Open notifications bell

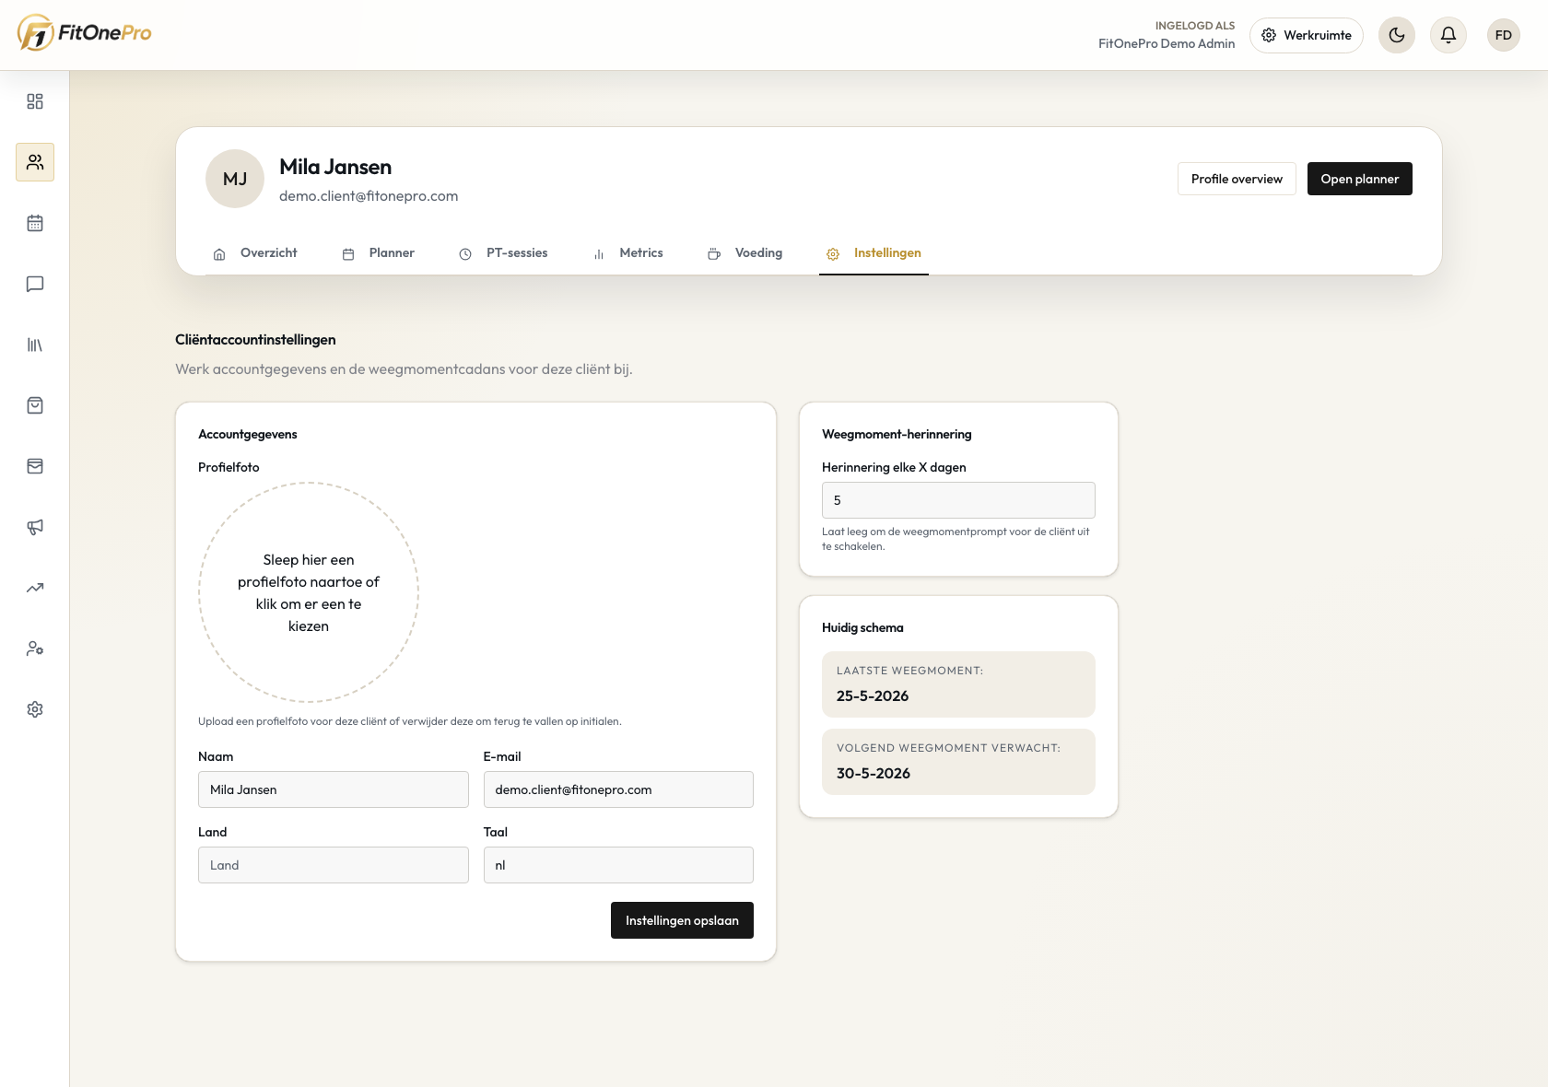point(1448,35)
